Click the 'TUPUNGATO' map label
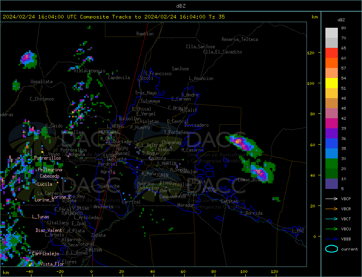This screenshot has height=277, width=362. [x=72, y=213]
